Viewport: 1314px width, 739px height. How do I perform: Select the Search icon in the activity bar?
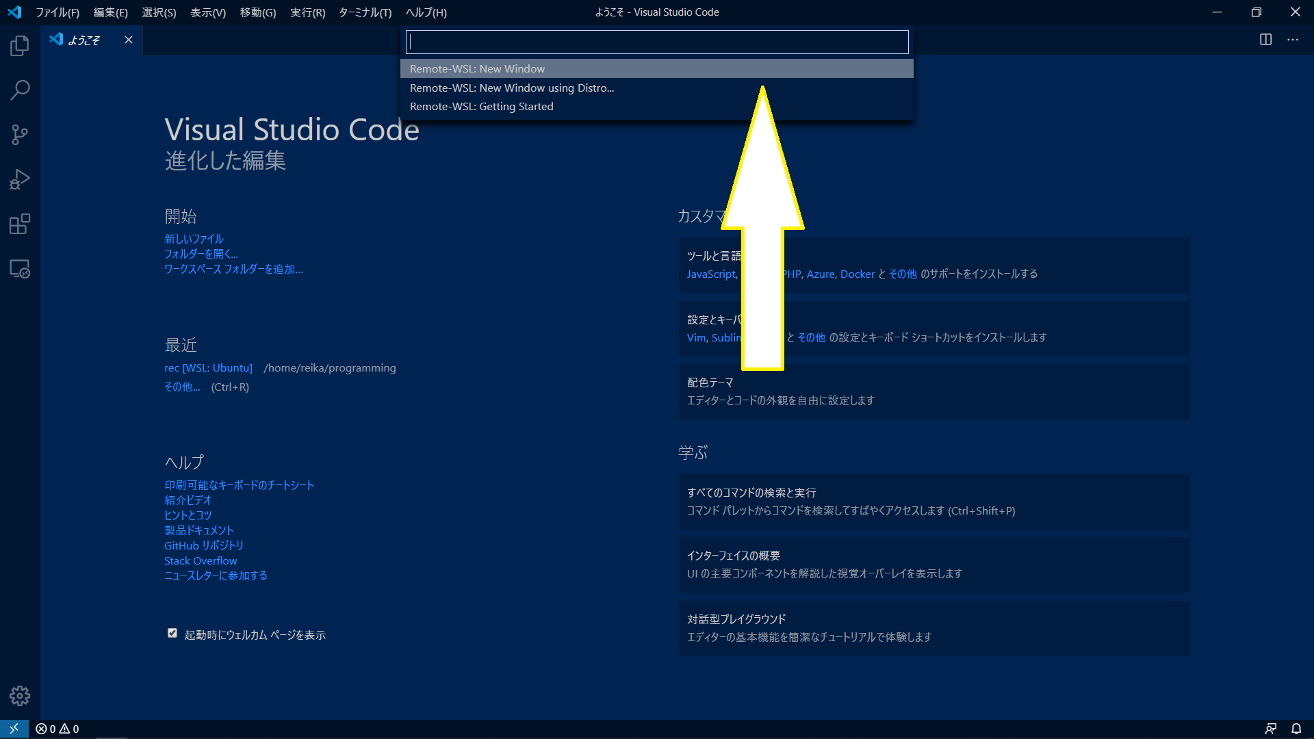[19, 90]
